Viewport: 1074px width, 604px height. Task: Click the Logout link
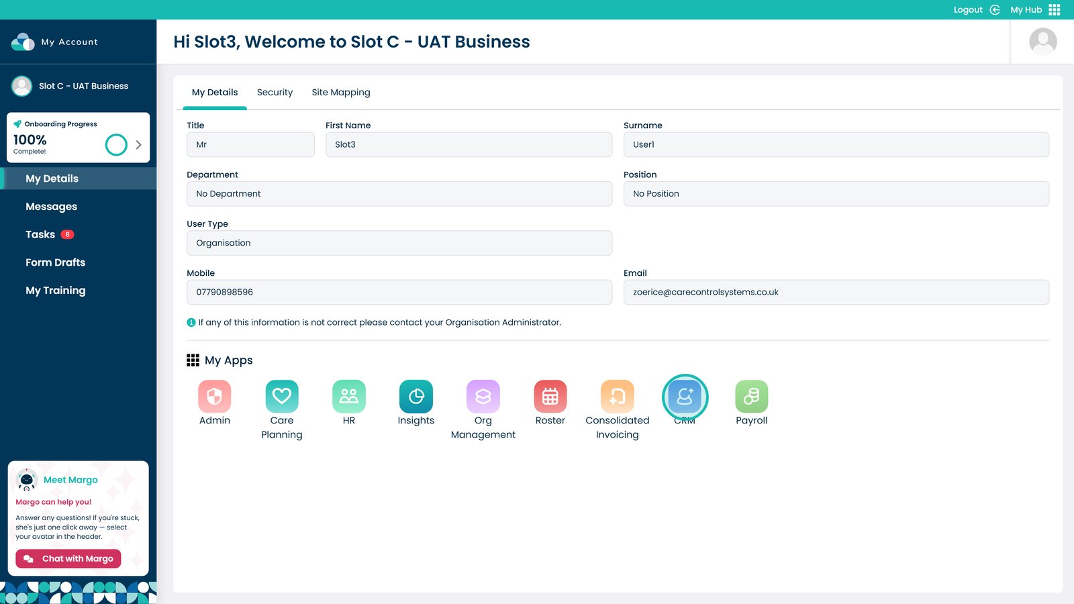(968, 9)
